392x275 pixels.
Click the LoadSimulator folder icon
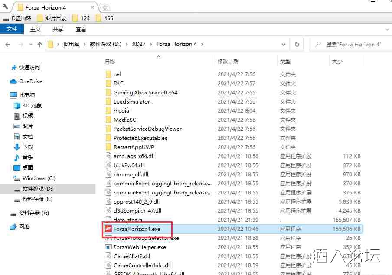click(108, 101)
